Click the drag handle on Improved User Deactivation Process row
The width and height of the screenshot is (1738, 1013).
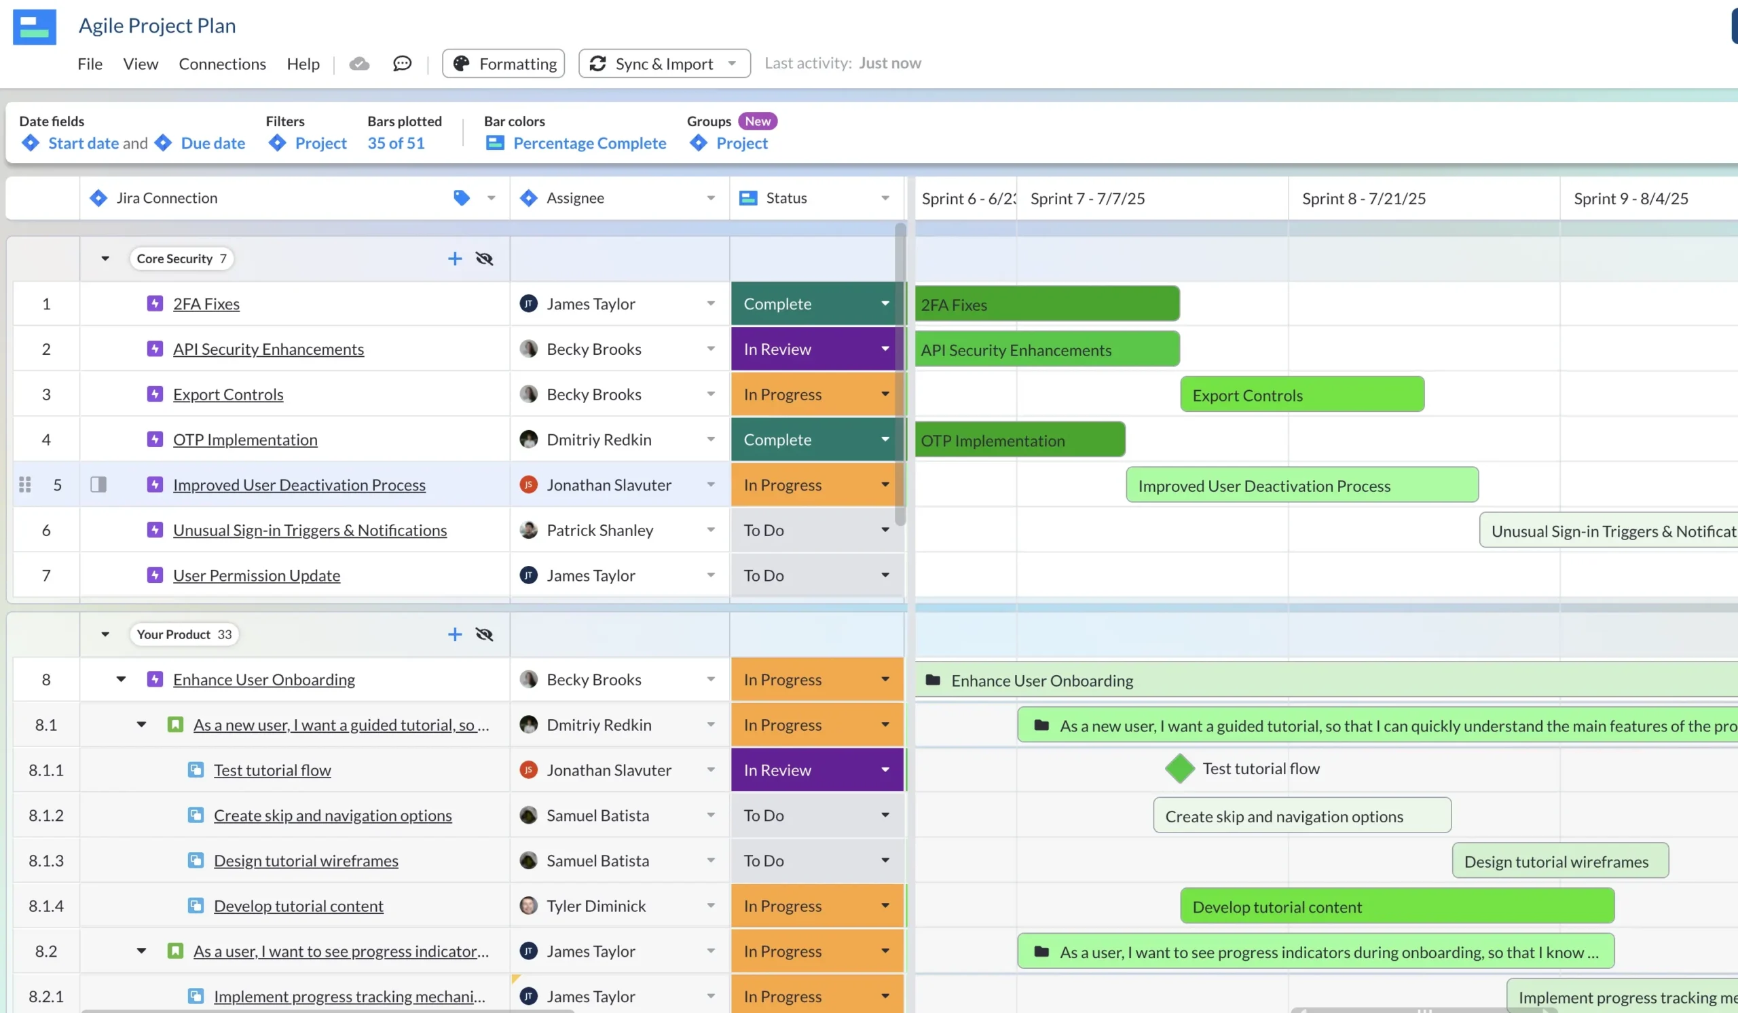[26, 484]
